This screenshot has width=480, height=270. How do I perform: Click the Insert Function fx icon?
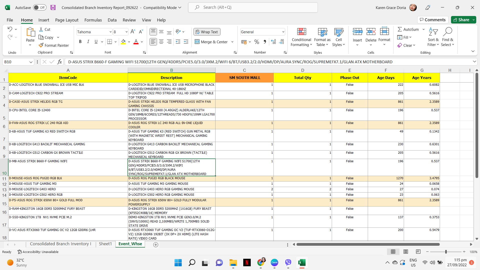coord(59,62)
